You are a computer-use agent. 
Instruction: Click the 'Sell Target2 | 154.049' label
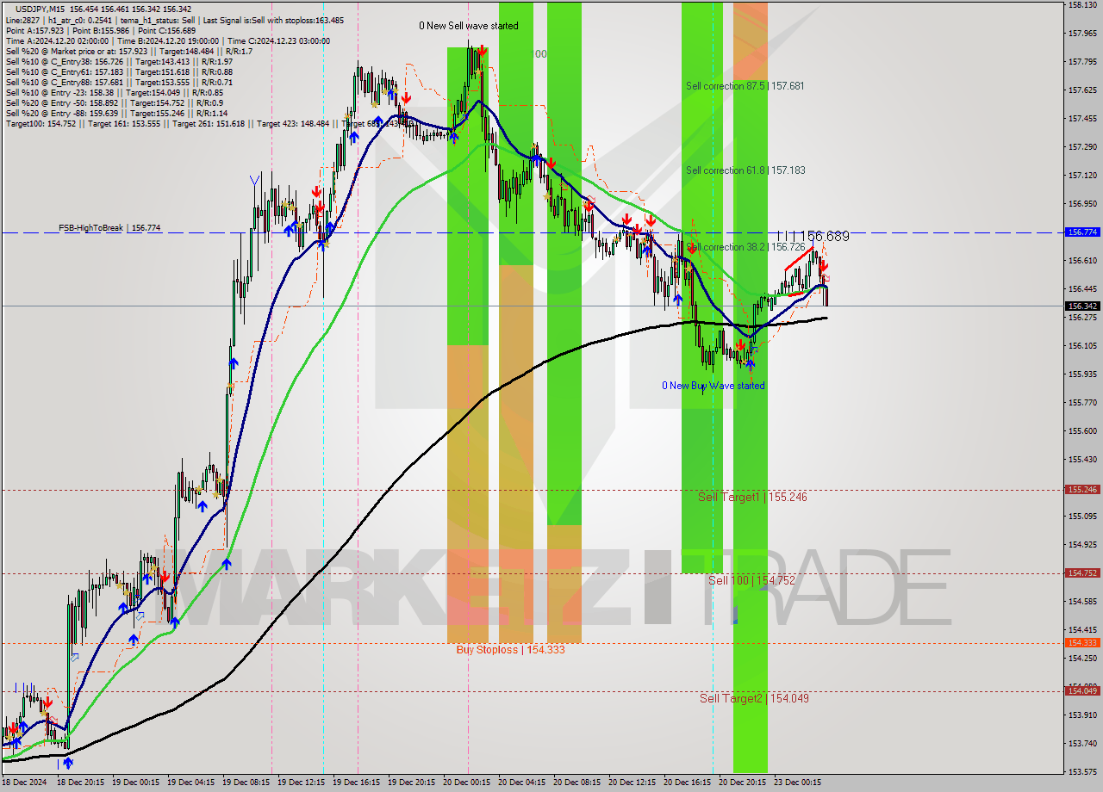[754, 698]
